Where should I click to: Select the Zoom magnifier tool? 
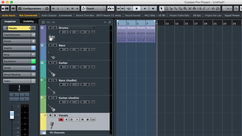pos(185,9)
